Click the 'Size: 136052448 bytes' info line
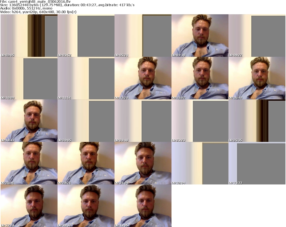Image resolution: width=286 pixels, height=227 pixels. coord(67,5)
